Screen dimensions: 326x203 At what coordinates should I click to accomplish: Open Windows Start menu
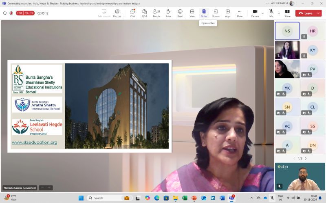click(81, 198)
